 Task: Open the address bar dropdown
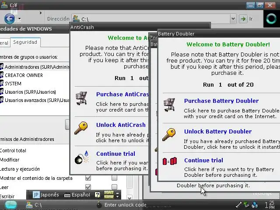click(233, 19)
